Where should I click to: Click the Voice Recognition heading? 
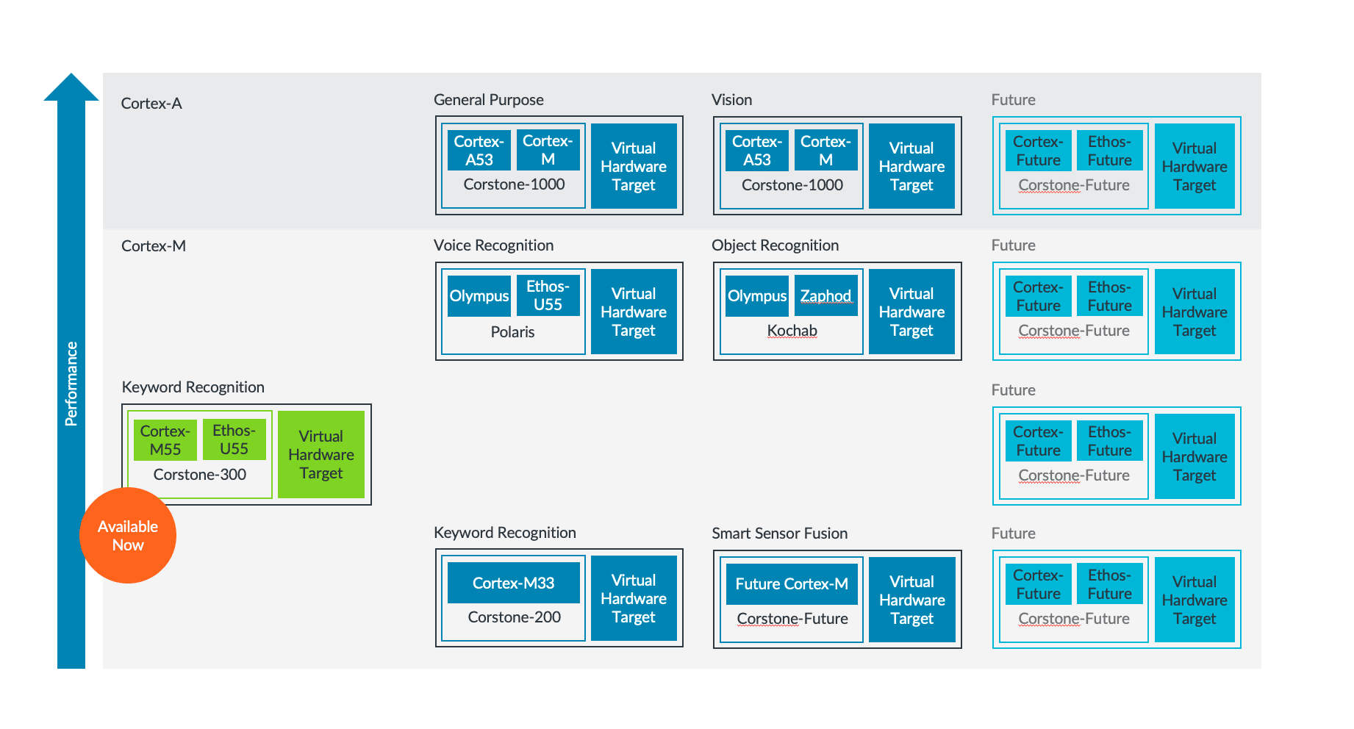tap(493, 245)
